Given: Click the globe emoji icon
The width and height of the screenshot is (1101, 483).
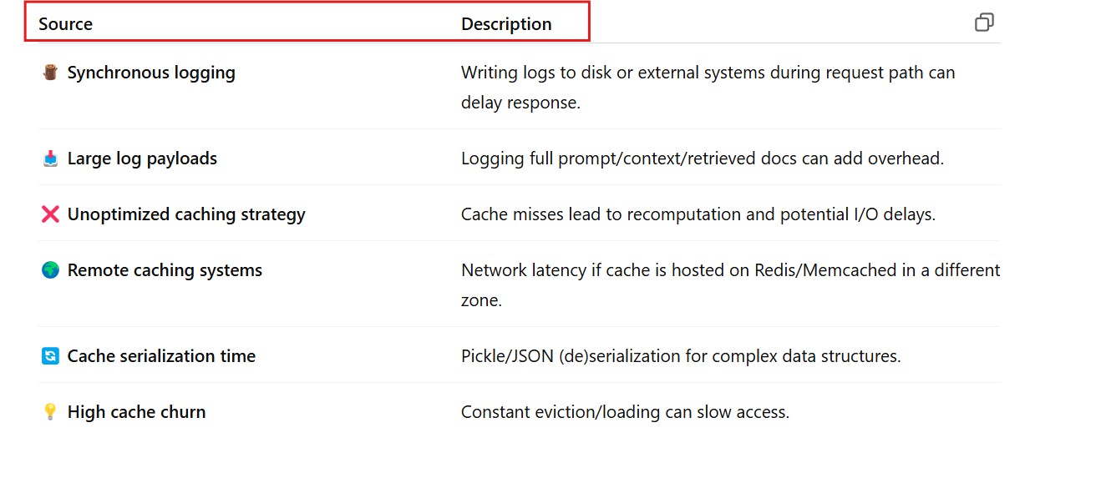Looking at the screenshot, I should coord(50,270).
